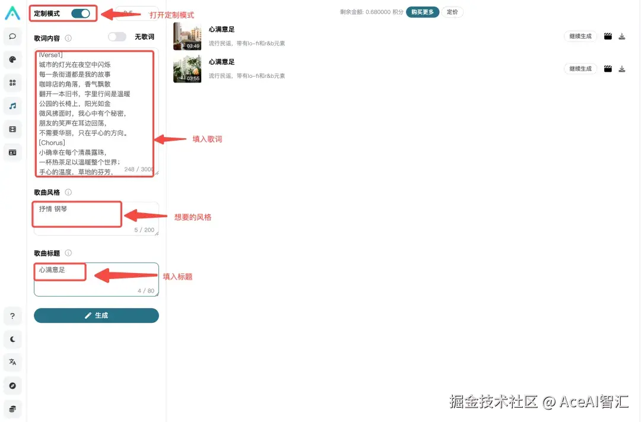Viewport: 641px width, 422px height.
Task: Select the music note icon in sidebar
Action: click(12, 106)
